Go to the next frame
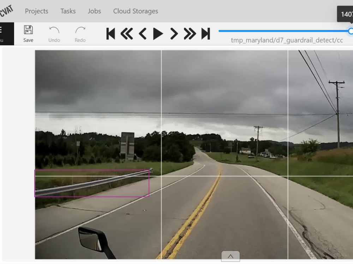 [174, 34]
